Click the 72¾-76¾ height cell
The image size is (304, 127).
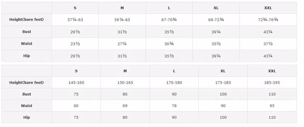click(x=268, y=20)
